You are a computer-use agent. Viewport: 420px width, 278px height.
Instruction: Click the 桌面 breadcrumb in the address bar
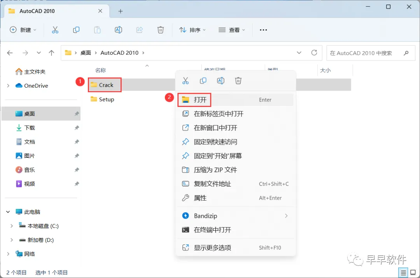[x=86, y=53]
